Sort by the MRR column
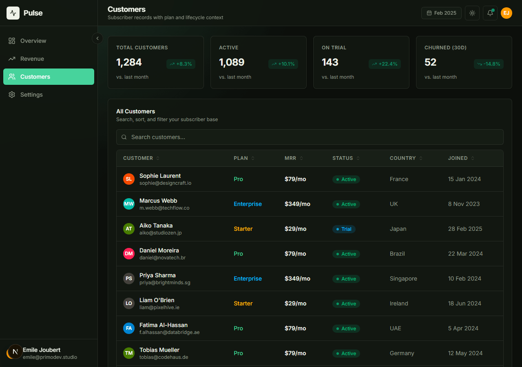 [x=294, y=158]
